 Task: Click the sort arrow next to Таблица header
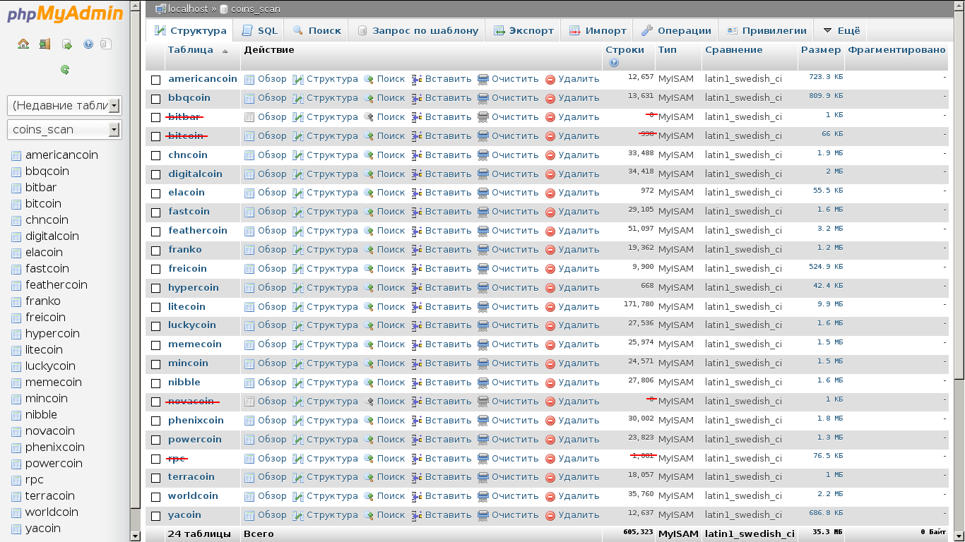tap(225, 51)
